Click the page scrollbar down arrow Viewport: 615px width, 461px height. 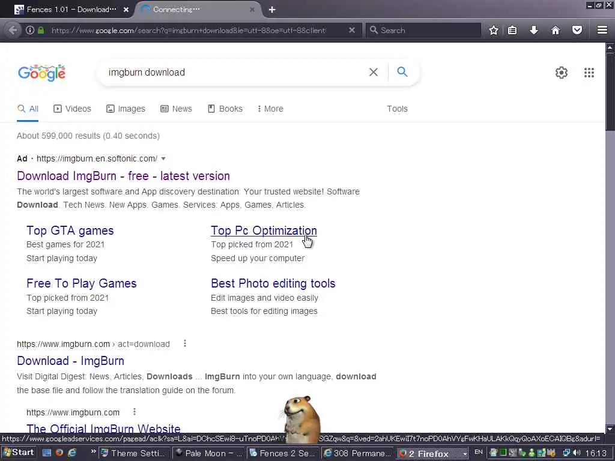610,429
